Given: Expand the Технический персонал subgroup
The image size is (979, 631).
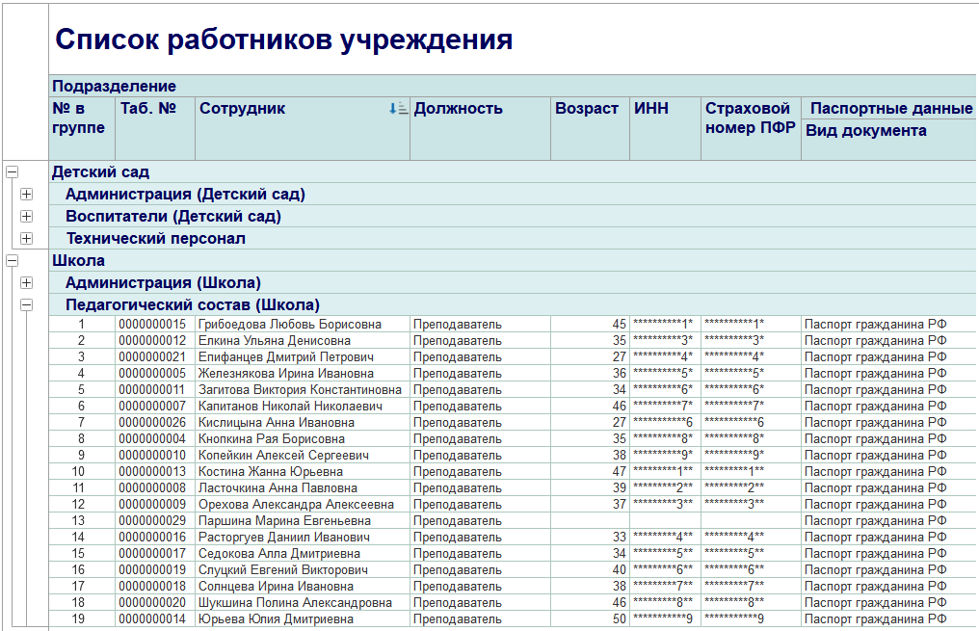Looking at the screenshot, I should coord(26,238).
